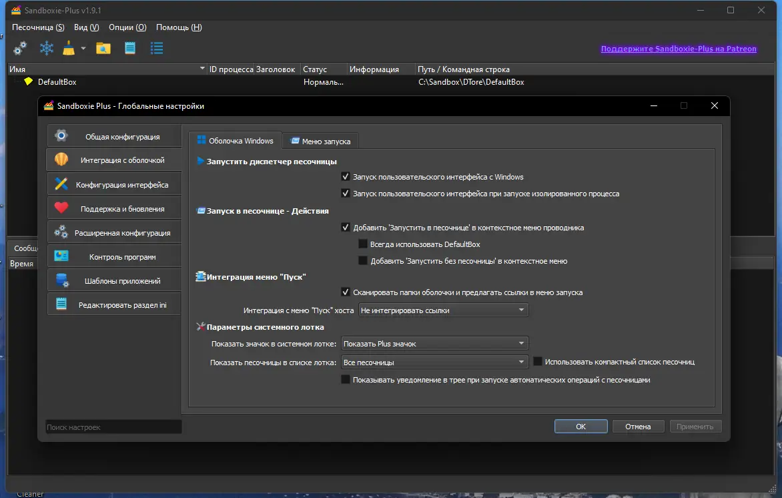The width and height of the screenshot is (782, 498).
Task: Click the blue arrow icon near Запустить диспетчер песочницы
Action: (200, 161)
